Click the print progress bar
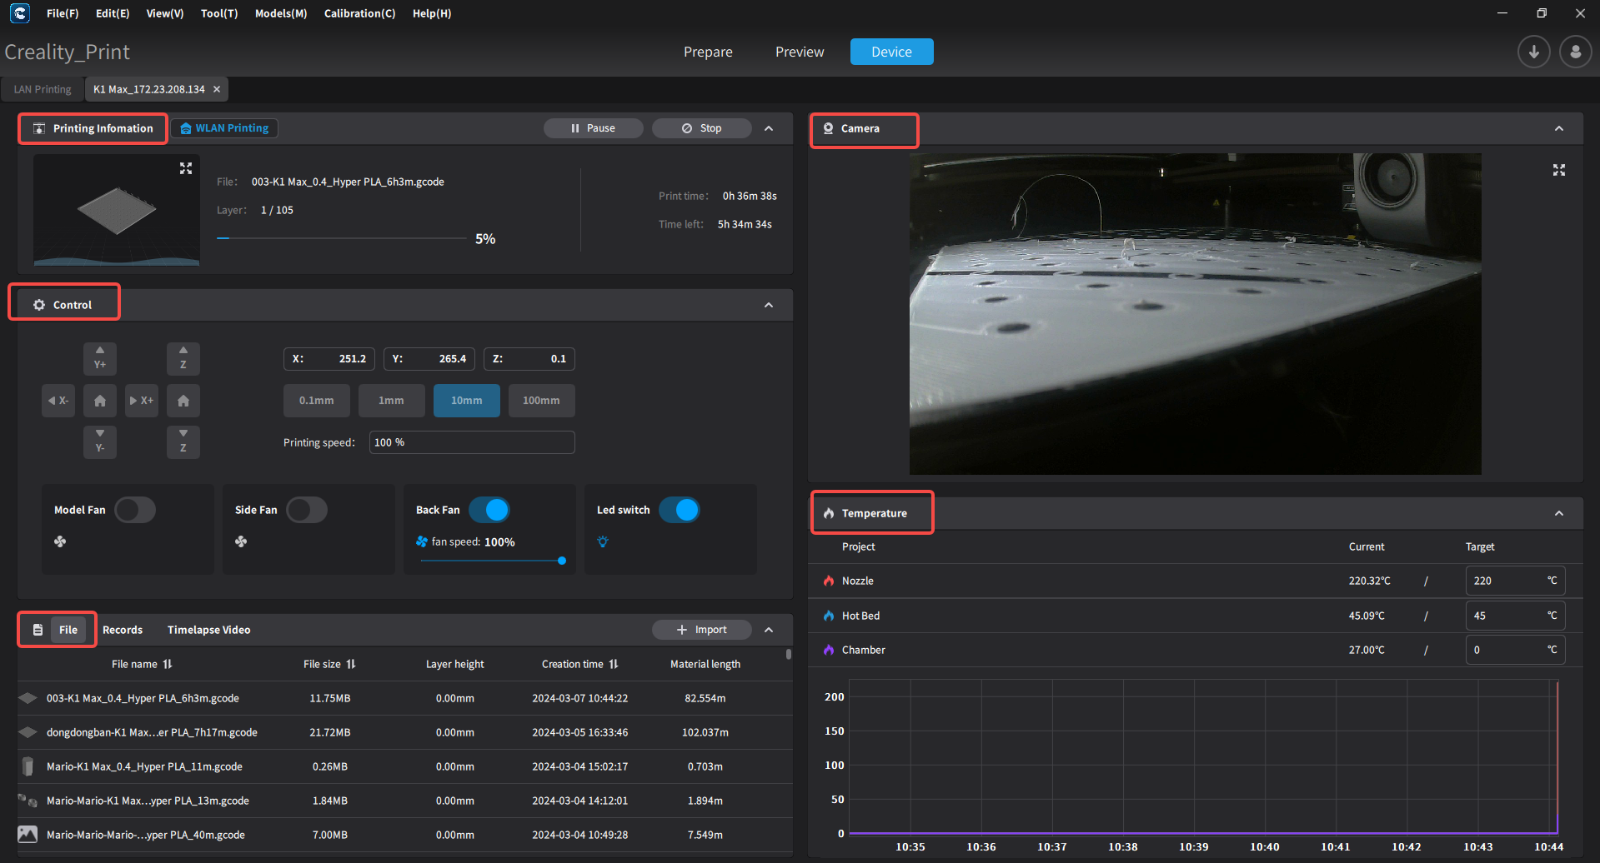This screenshot has height=863, width=1600. click(x=342, y=238)
